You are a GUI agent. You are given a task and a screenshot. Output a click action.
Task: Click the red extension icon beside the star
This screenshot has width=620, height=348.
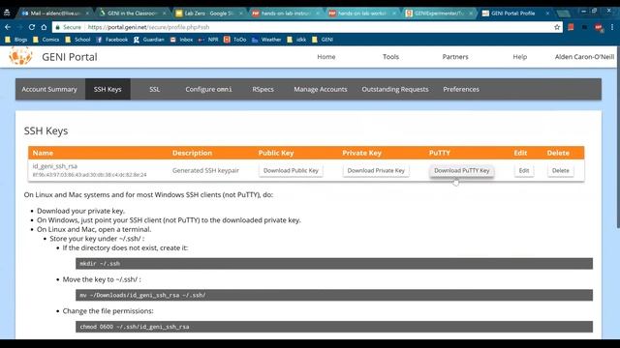(x=571, y=27)
